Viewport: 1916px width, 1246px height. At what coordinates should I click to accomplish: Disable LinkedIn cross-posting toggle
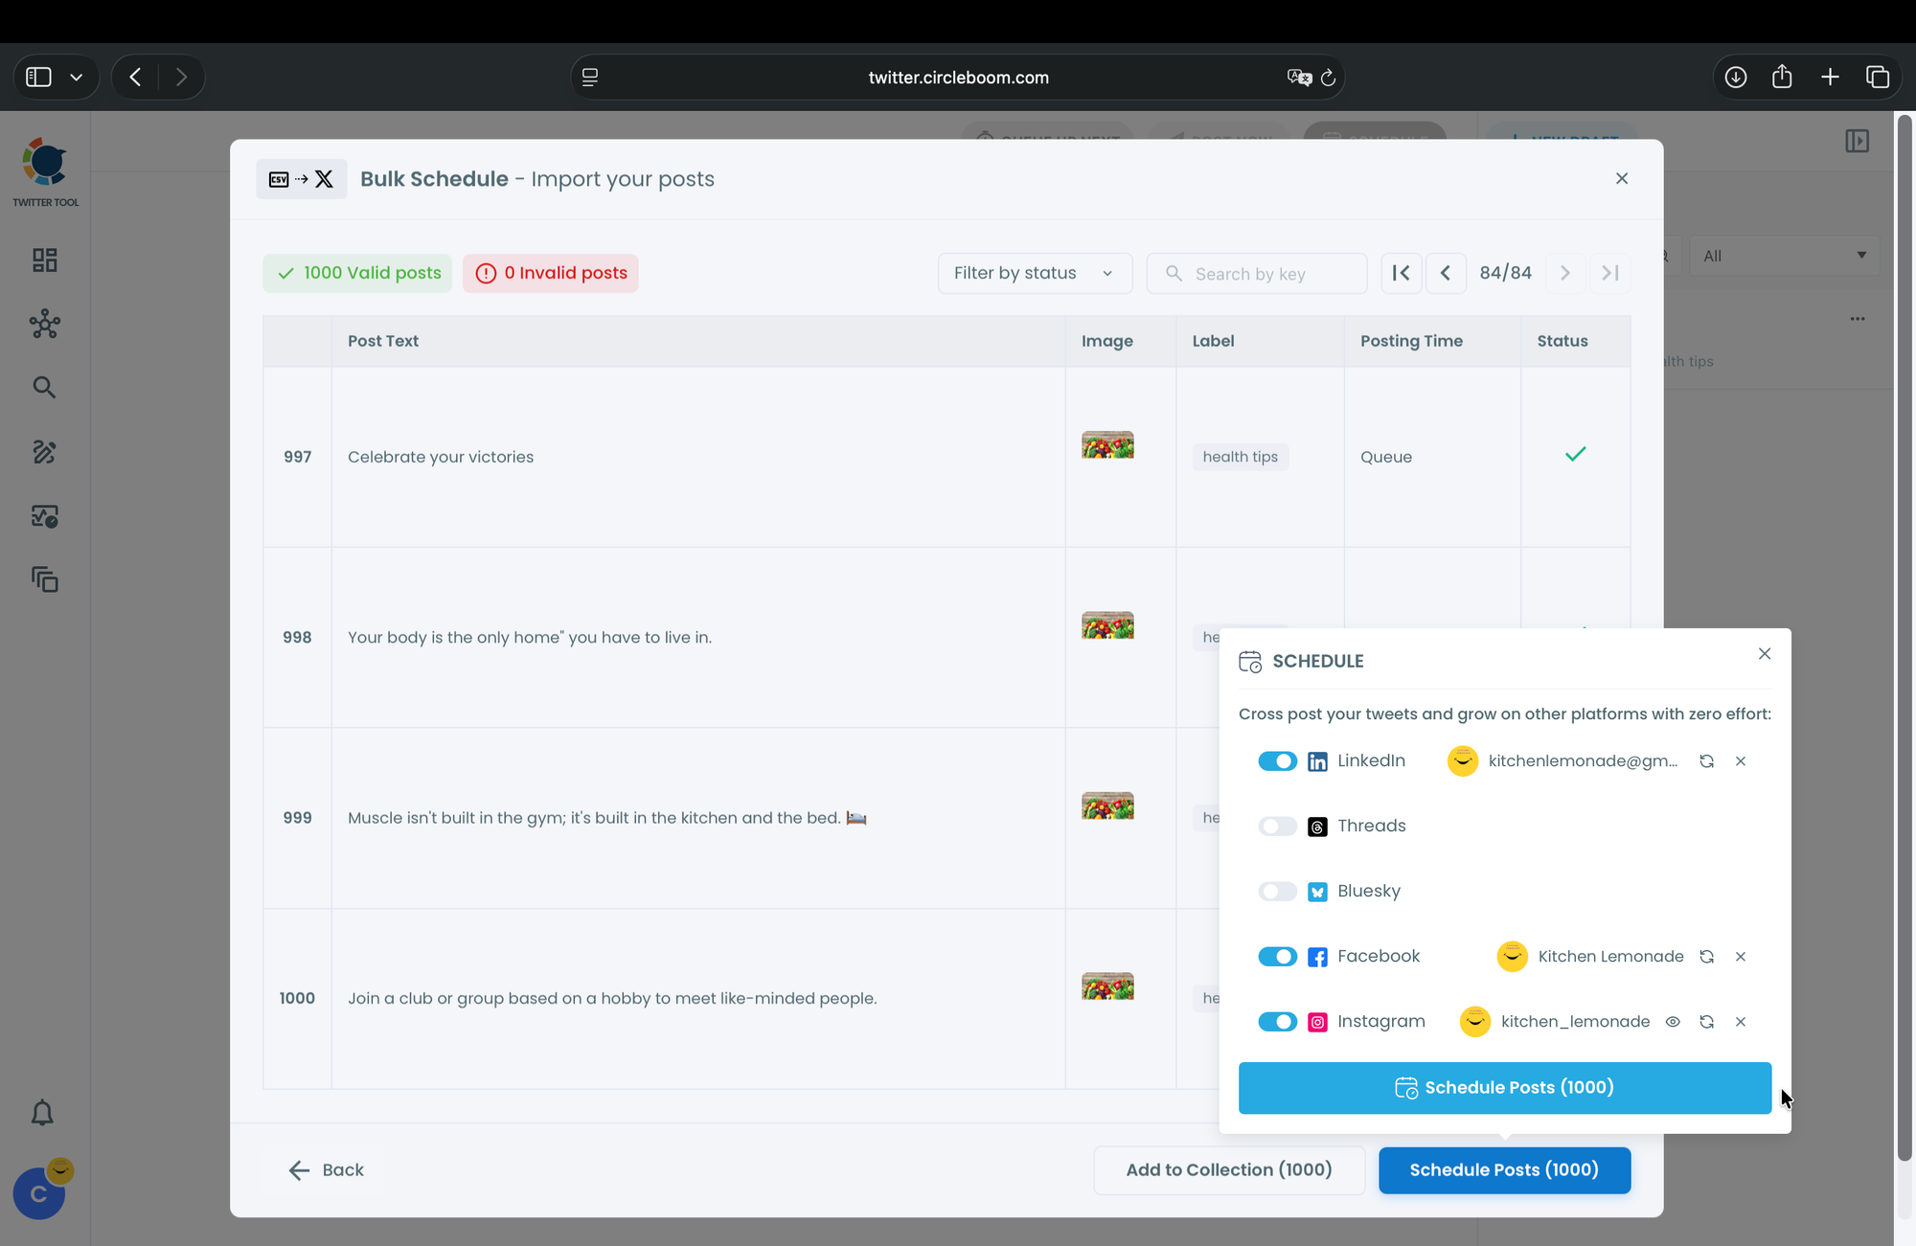tap(1277, 761)
